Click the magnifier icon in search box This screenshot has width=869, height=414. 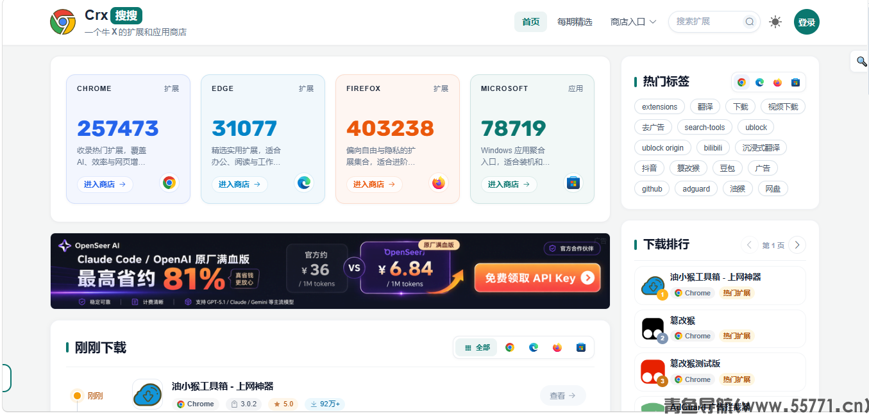click(749, 22)
